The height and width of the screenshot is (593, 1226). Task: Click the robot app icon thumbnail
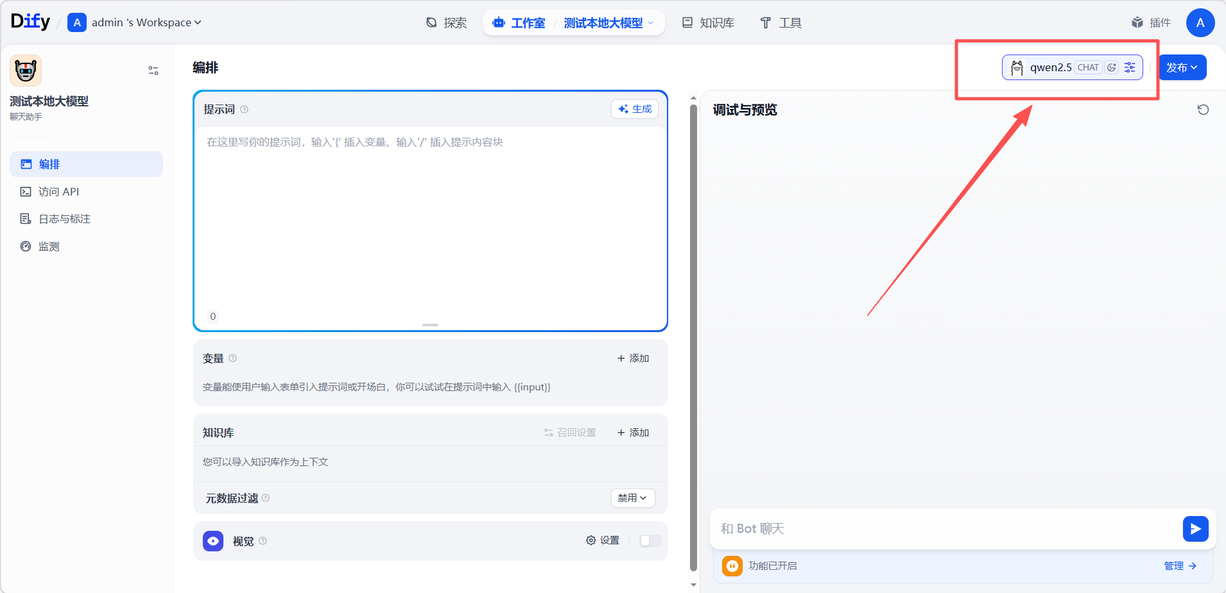point(26,71)
